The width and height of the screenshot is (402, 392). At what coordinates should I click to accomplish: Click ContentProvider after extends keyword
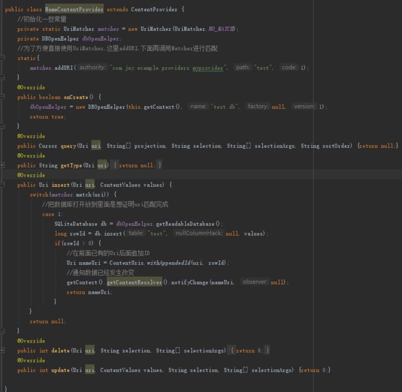pyautogui.click(x=154, y=9)
